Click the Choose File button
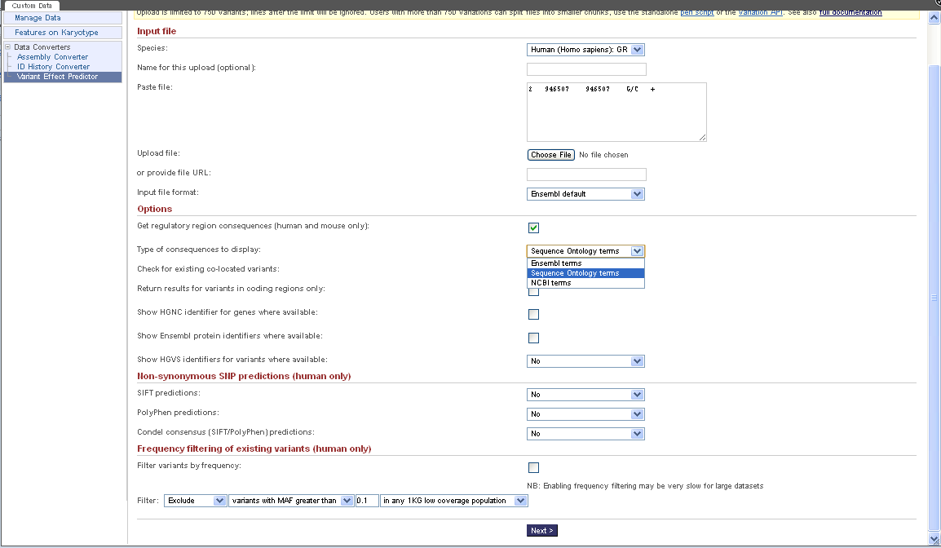The height and width of the screenshot is (548, 941). coord(551,155)
